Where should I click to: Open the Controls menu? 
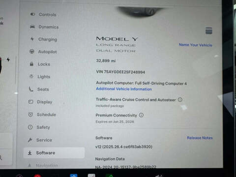click(x=43, y=14)
